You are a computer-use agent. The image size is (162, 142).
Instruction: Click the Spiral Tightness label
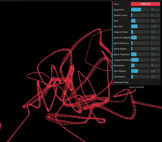click(x=122, y=54)
